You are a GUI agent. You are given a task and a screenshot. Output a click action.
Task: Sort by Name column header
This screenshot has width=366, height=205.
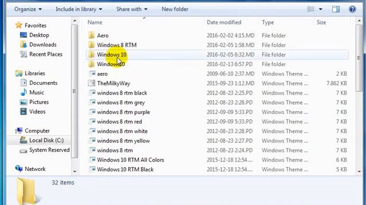(x=95, y=22)
